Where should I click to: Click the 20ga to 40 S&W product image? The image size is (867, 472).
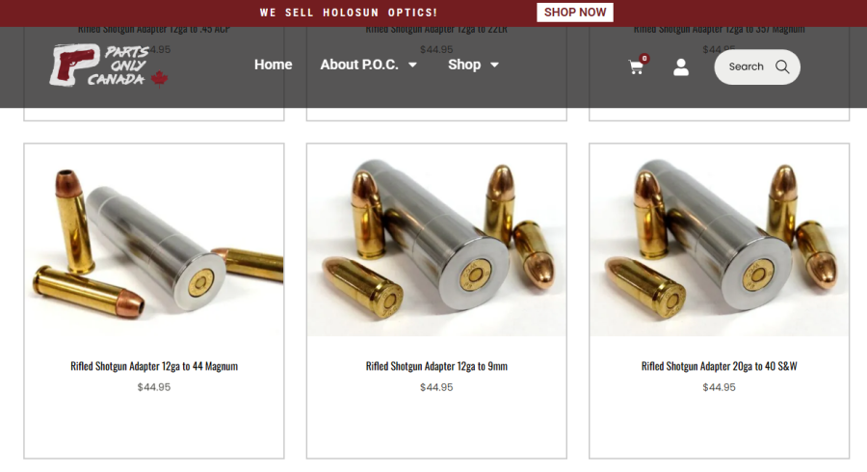[x=720, y=241]
